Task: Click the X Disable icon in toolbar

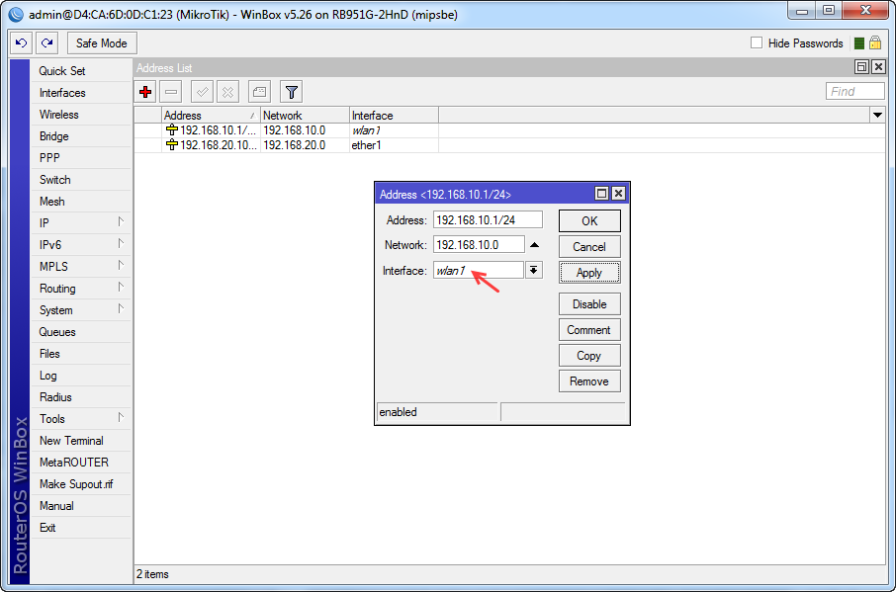Action: tap(227, 91)
